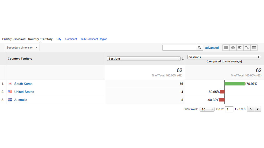Switch primary dimension to Sub Continent Region
Screen dimensions: 264x148
tap(94, 39)
